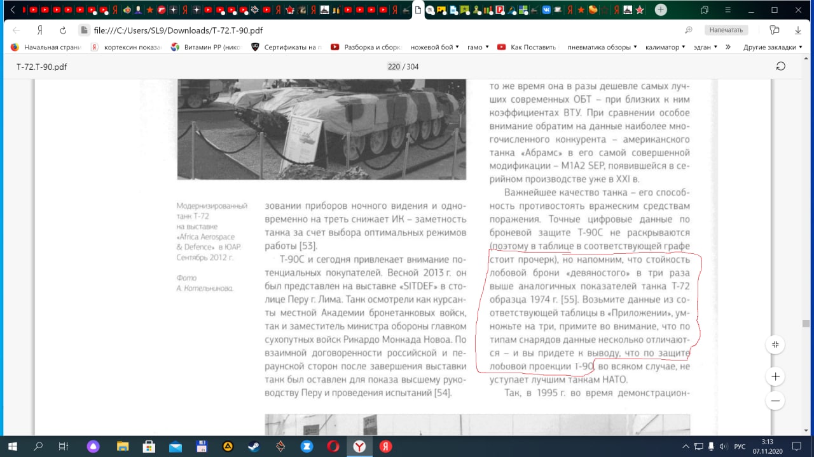Open Windows notification center
The width and height of the screenshot is (814, 457).
(x=798, y=446)
